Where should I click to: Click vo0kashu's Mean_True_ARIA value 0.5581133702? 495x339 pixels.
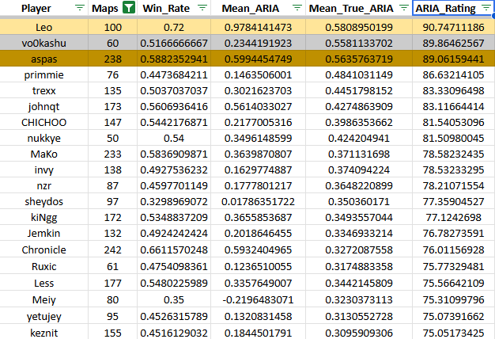[x=359, y=43]
